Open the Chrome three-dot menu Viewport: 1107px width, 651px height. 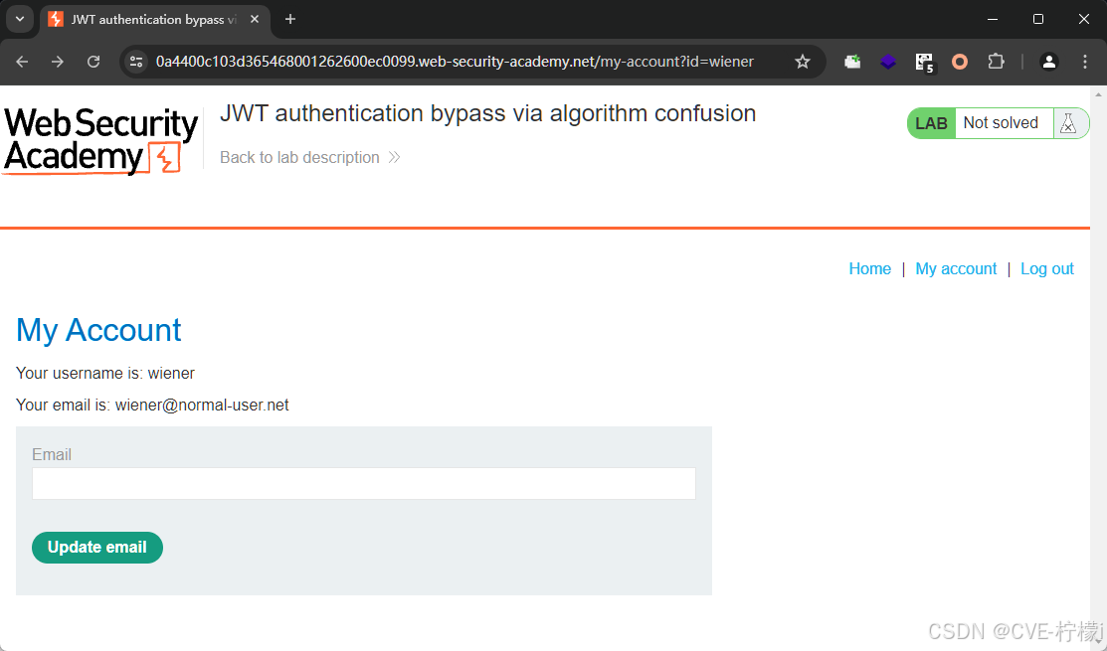tap(1085, 62)
